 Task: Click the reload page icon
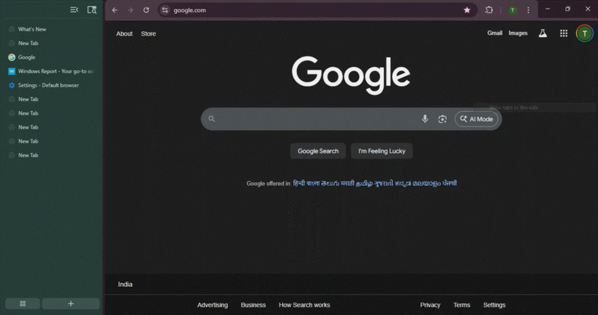pyautogui.click(x=146, y=10)
